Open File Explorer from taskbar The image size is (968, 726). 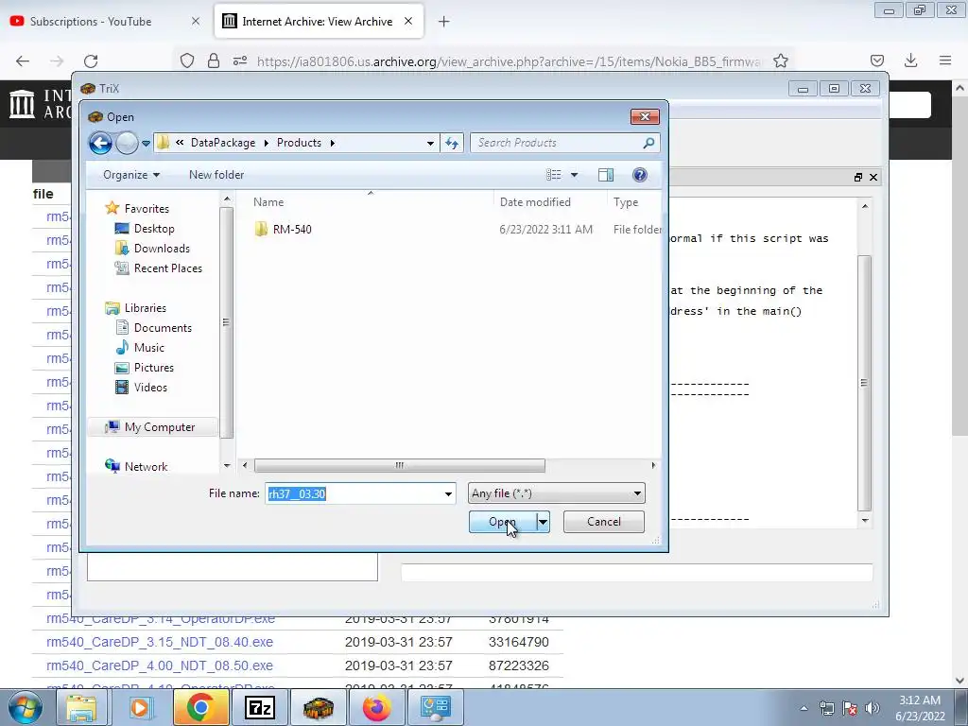[x=81, y=707]
